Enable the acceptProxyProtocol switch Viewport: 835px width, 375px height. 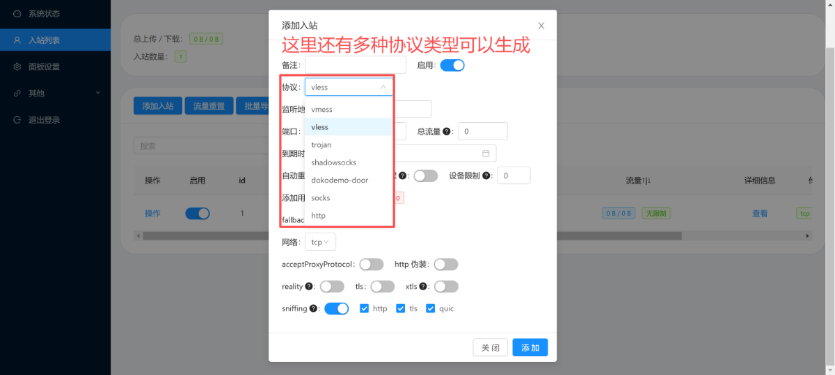coord(371,265)
